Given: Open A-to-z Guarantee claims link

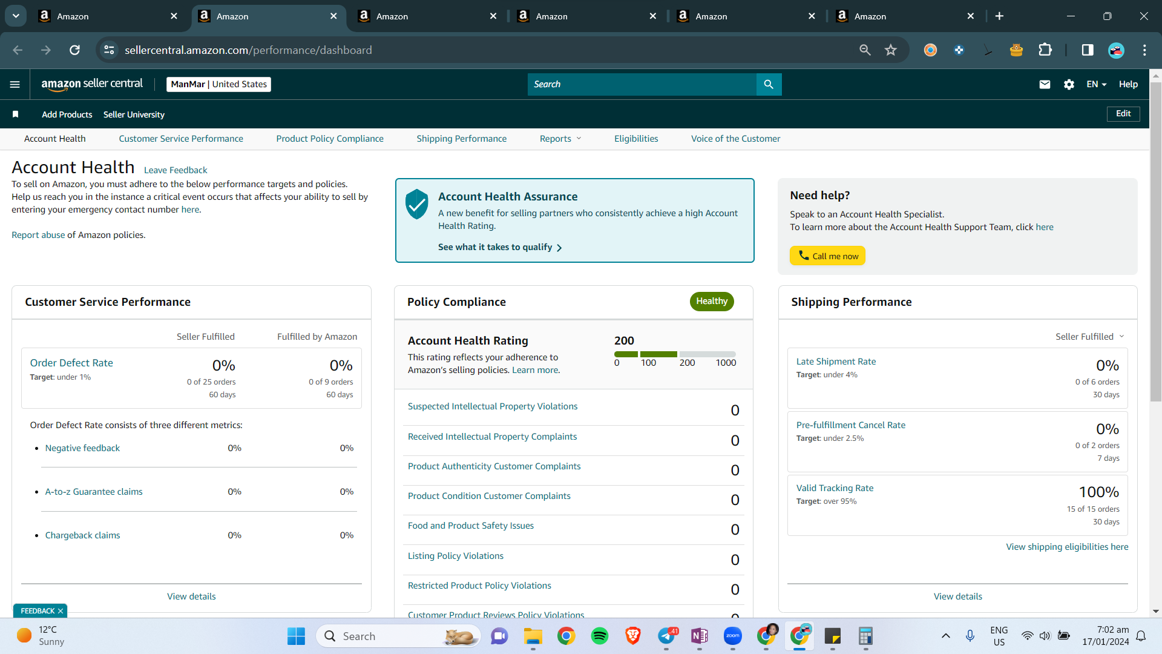Looking at the screenshot, I should click(x=94, y=492).
